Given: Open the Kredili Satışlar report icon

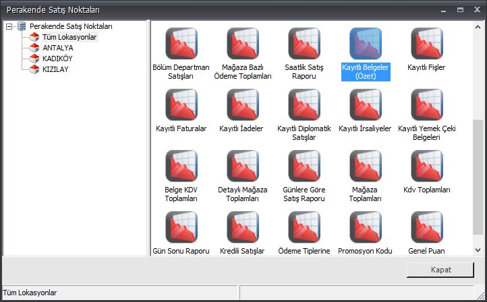Looking at the screenshot, I should 243,227.
